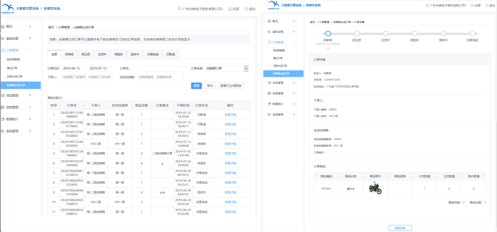Click 货品管理 box icon in order detail sidebar

(270, 83)
